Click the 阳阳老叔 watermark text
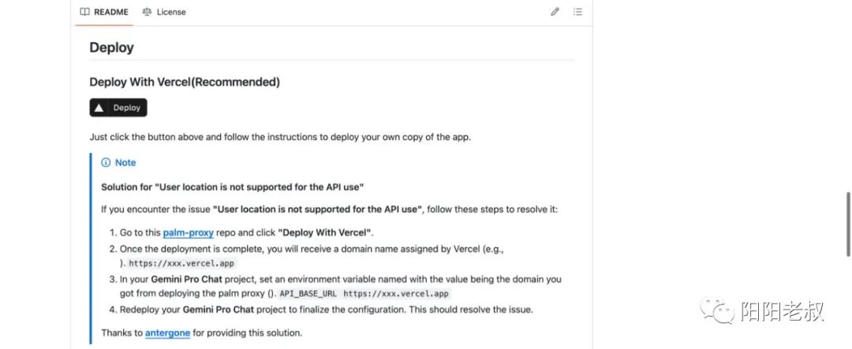The width and height of the screenshot is (852, 349). click(x=782, y=311)
